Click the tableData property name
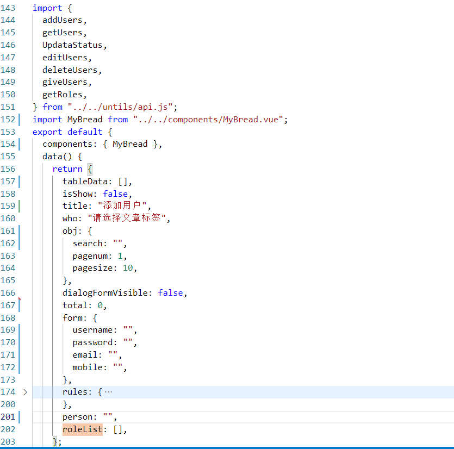This screenshot has height=449, width=454. tap(84, 182)
